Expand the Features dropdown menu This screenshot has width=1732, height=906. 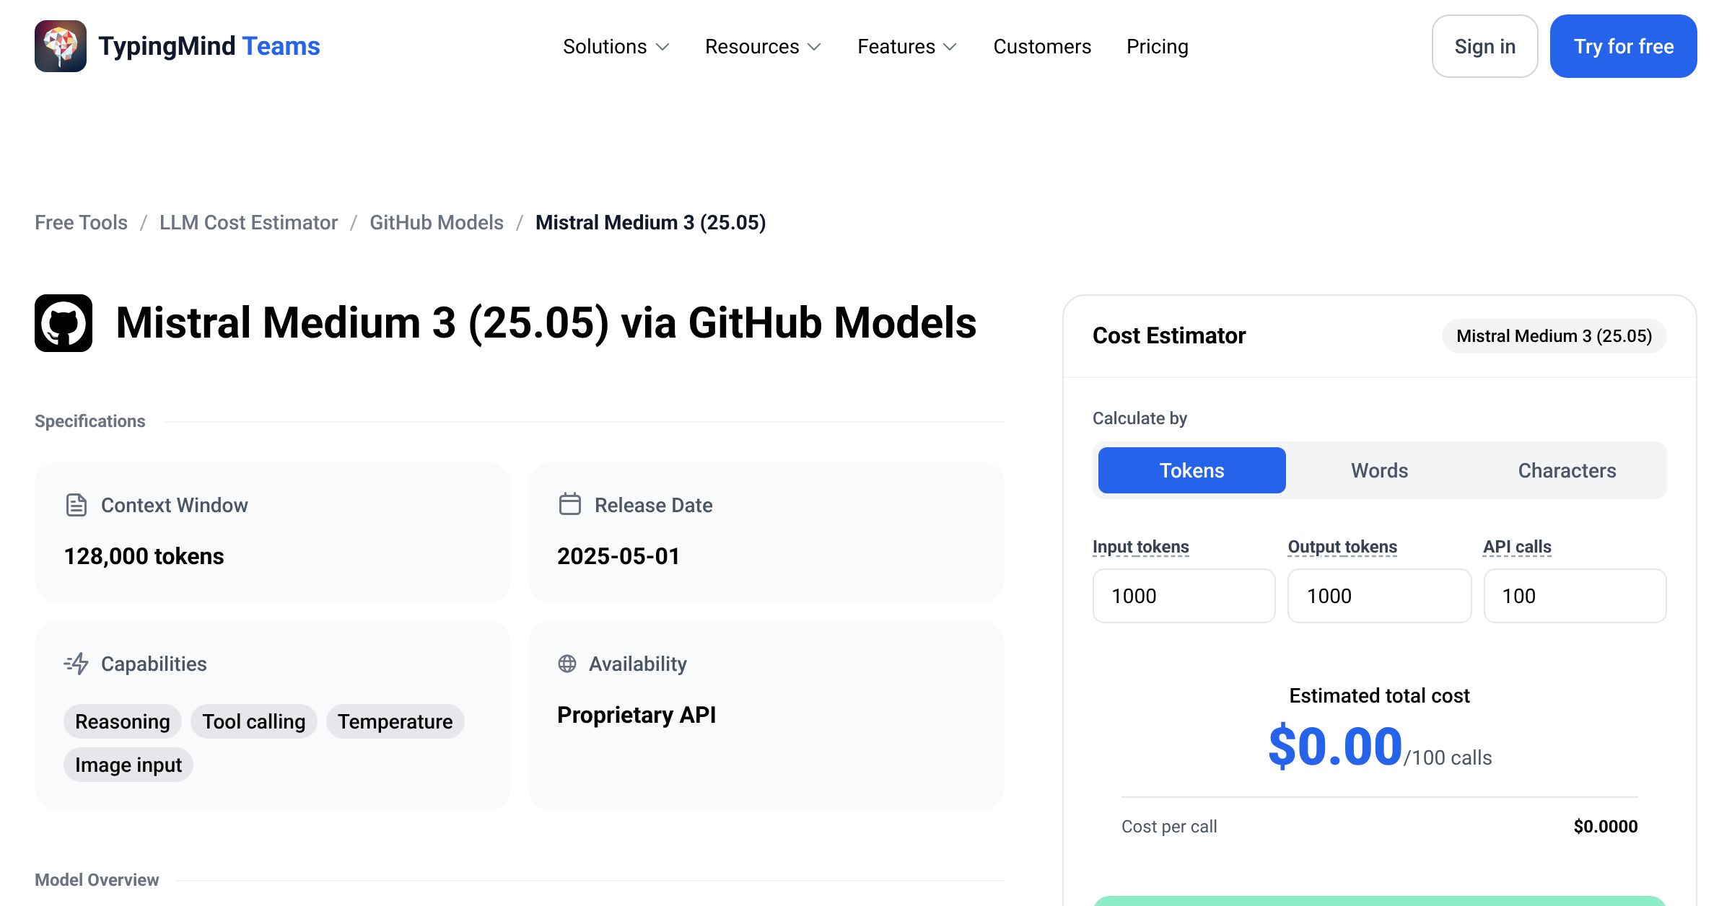pyautogui.click(x=907, y=46)
